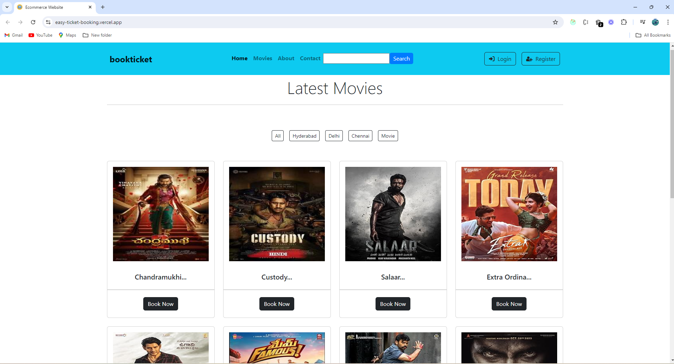Click the Register button
The width and height of the screenshot is (674, 364).
[x=541, y=59]
